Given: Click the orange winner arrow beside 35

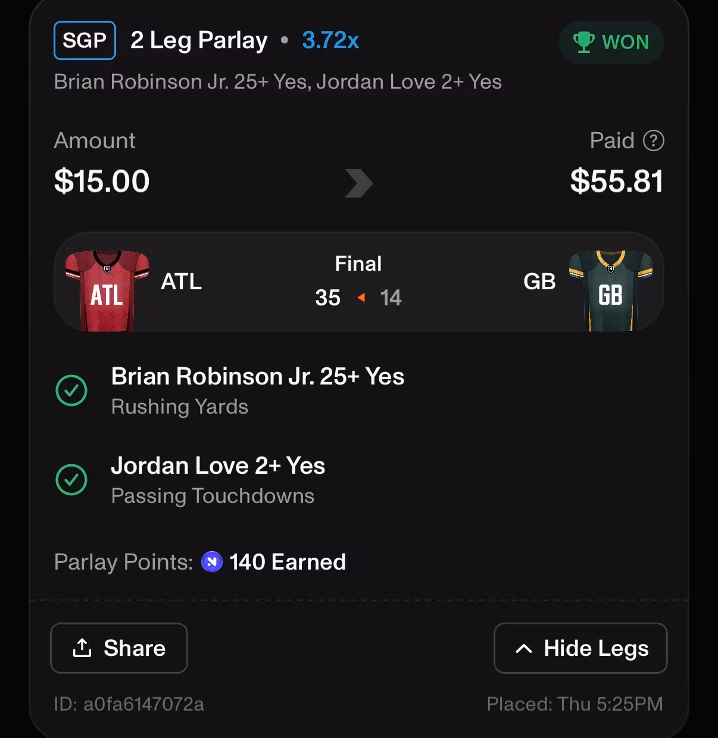Looking at the screenshot, I should (361, 297).
